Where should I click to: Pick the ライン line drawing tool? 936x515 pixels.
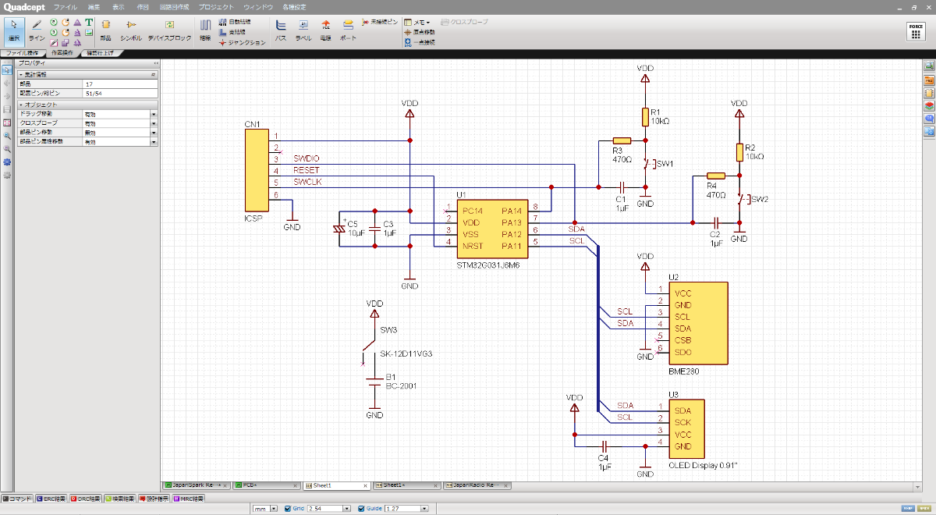[x=37, y=30]
